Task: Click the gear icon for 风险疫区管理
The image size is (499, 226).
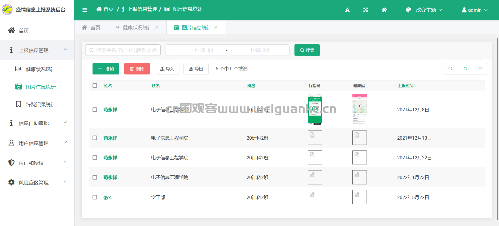Action: tap(11, 182)
